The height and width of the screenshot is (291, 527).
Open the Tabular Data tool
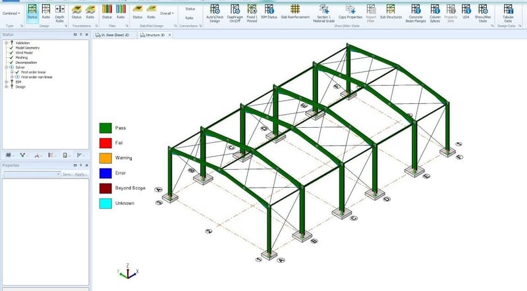(x=508, y=13)
